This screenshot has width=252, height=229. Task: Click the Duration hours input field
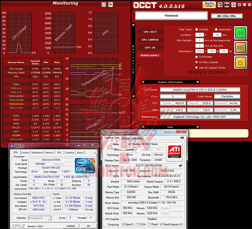tap(199, 35)
